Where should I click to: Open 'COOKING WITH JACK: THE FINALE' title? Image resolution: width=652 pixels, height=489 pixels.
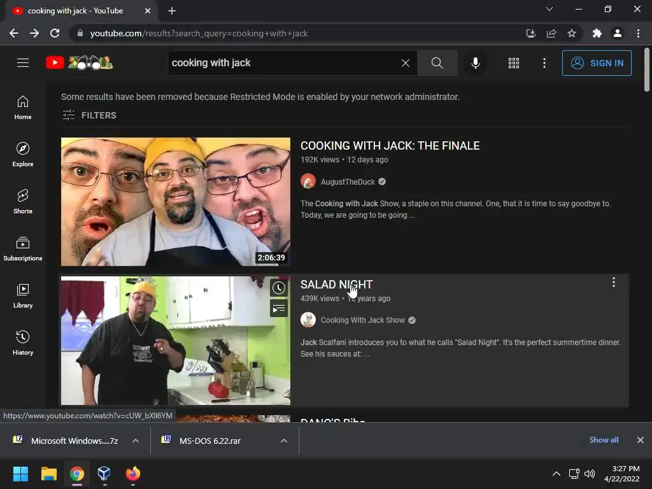tap(390, 146)
